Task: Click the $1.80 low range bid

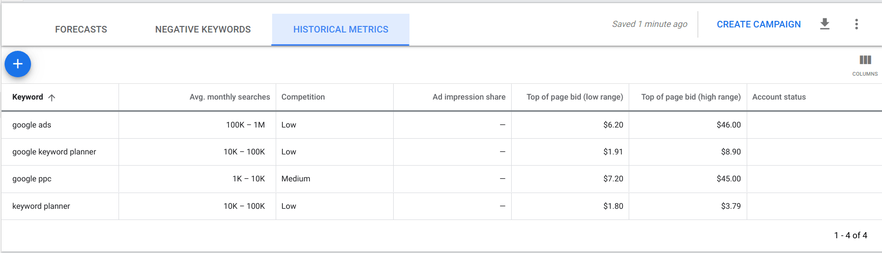Action: pos(613,206)
